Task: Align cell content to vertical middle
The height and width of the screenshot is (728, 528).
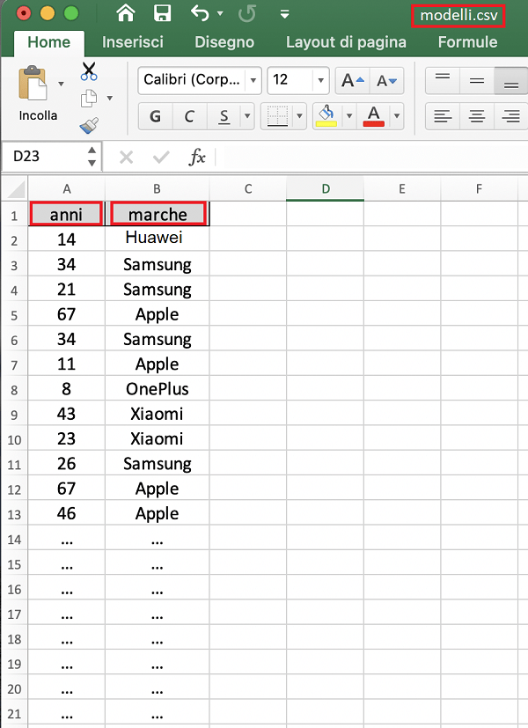Action: (477, 80)
